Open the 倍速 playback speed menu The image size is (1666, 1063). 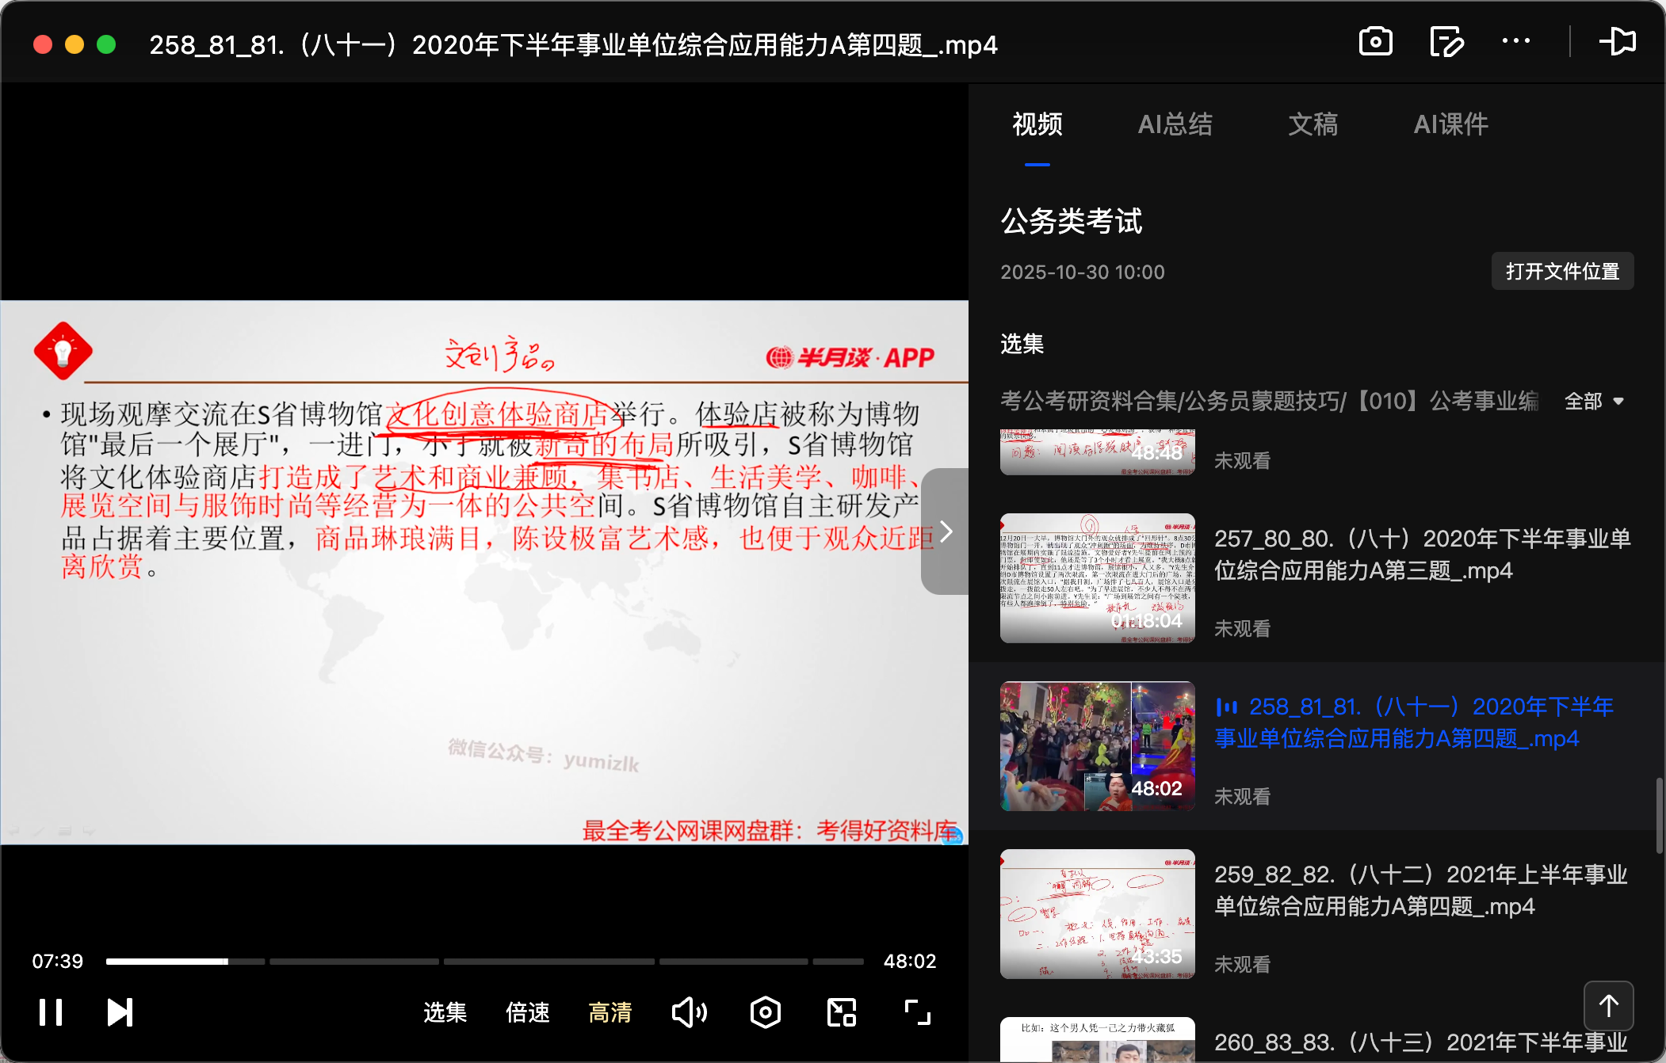click(526, 1012)
